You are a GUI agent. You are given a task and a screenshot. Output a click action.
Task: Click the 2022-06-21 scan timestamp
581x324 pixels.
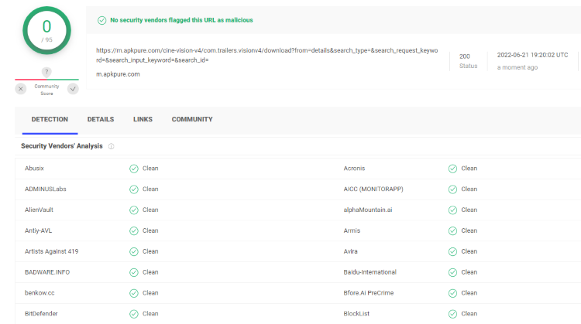[x=532, y=56]
